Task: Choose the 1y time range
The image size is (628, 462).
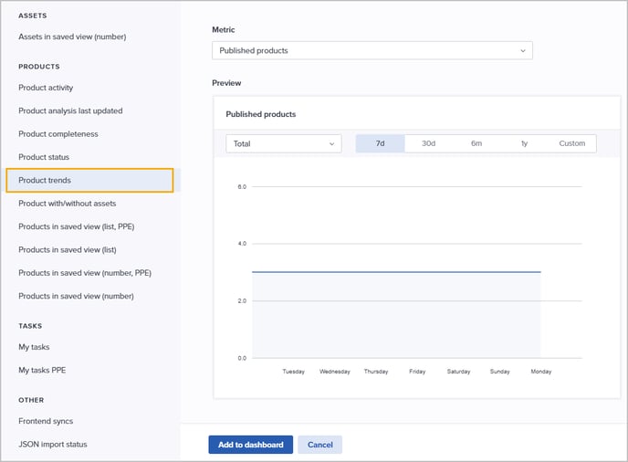Action: click(x=524, y=144)
